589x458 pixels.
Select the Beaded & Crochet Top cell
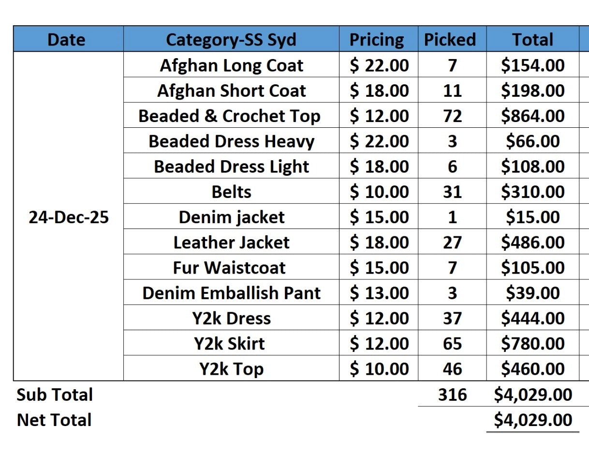pos(229,116)
